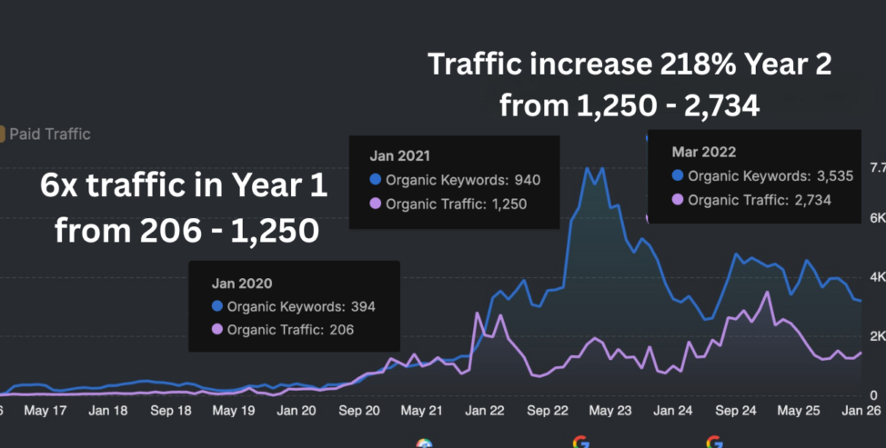
Task: Click the Google update icon below Sep 24
Action: point(715,443)
